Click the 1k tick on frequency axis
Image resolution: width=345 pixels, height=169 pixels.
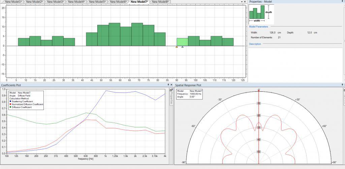[105, 156]
